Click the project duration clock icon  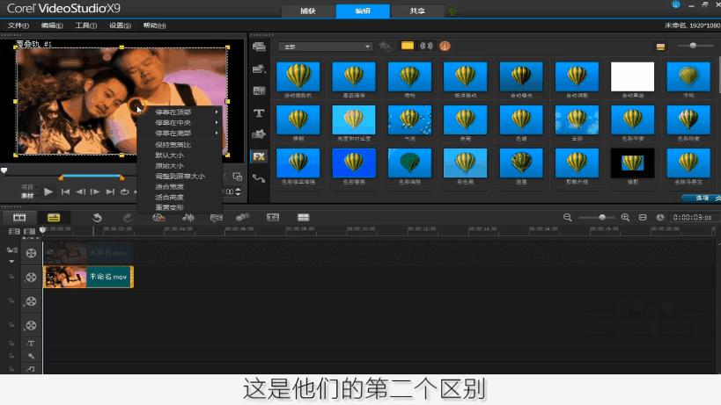(660, 217)
